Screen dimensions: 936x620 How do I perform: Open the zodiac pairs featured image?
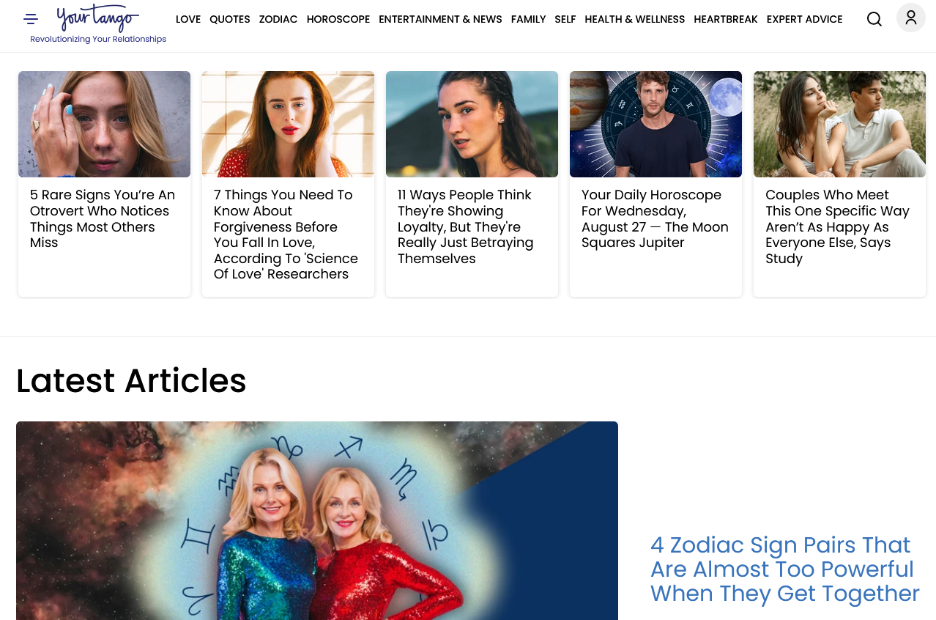tap(317, 520)
